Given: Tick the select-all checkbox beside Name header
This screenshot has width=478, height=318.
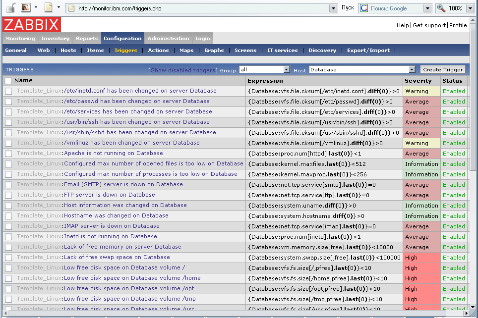Looking at the screenshot, I should click(8, 81).
